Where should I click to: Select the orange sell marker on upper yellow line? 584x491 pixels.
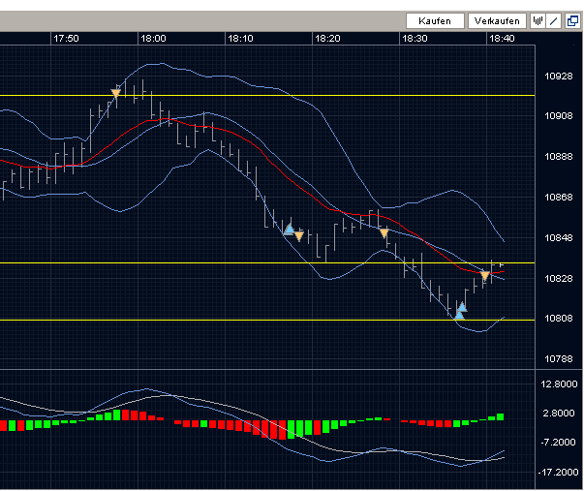[116, 93]
